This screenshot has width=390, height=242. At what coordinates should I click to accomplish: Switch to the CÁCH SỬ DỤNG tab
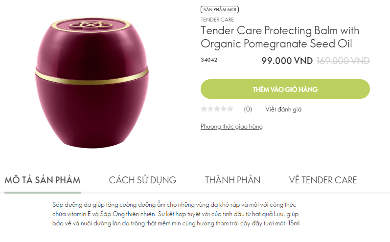pyautogui.click(x=142, y=180)
